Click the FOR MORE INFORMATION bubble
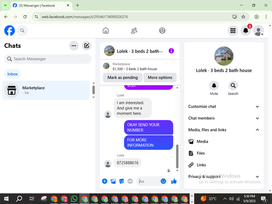This screenshot has height=204, width=272. [149, 143]
